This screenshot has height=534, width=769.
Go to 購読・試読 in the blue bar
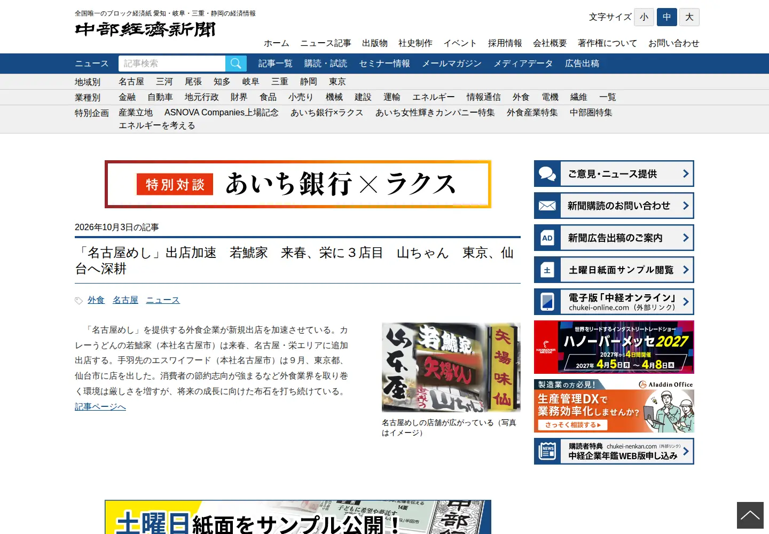[326, 64]
